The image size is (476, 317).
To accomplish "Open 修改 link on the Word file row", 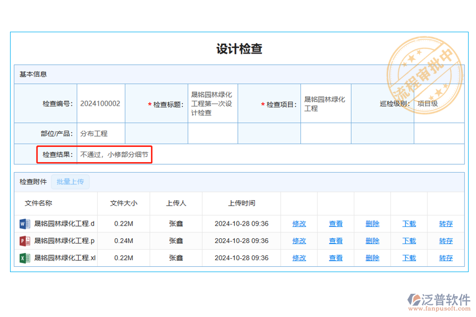I will pyautogui.click(x=299, y=223).
